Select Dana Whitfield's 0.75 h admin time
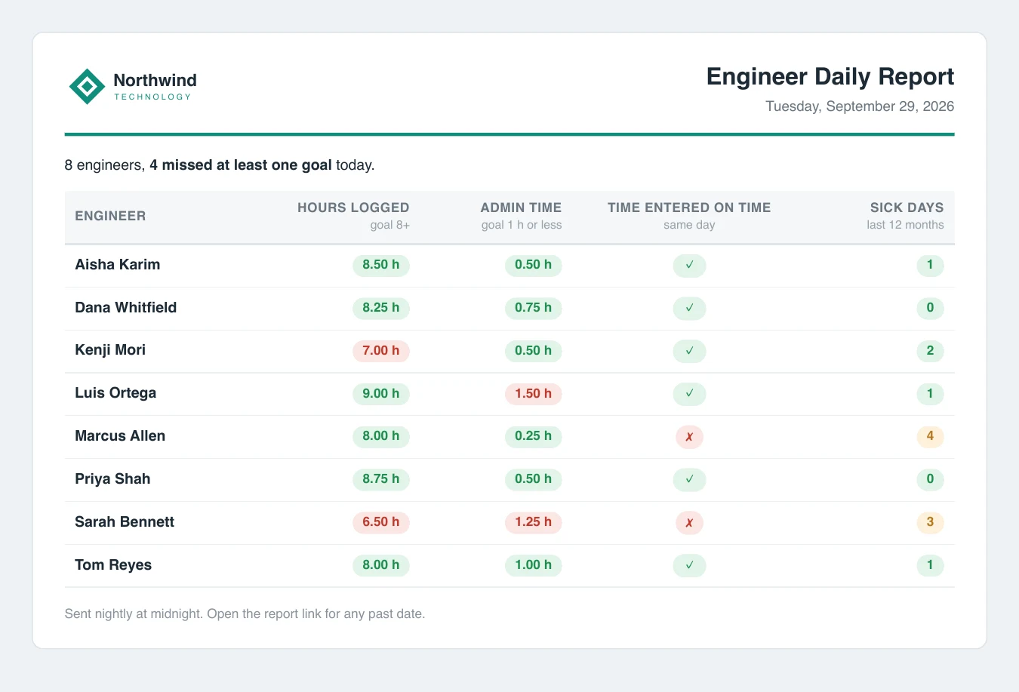 coord(534,308)
